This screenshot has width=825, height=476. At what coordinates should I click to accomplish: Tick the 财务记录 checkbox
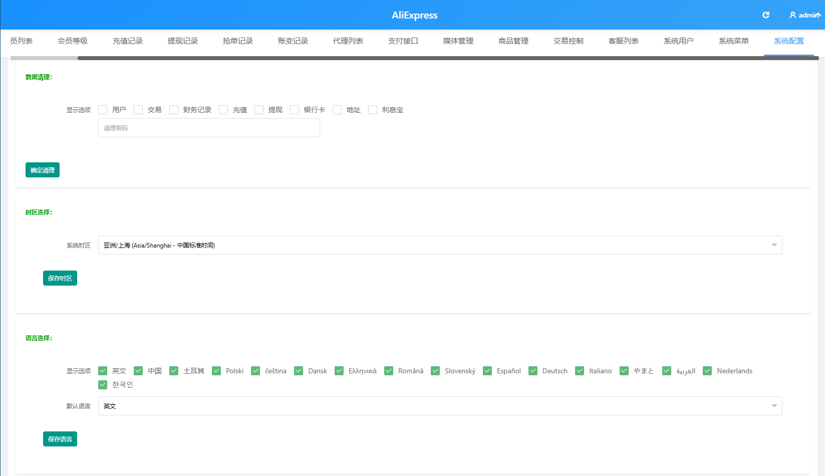174,110
